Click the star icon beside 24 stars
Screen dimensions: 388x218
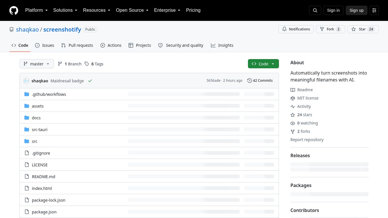[293, 115]
